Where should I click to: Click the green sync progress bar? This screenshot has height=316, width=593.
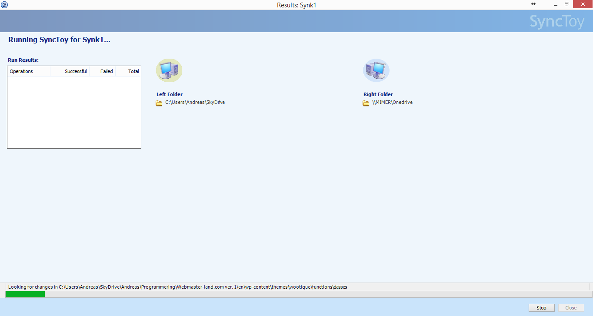[x=299, y=294]
